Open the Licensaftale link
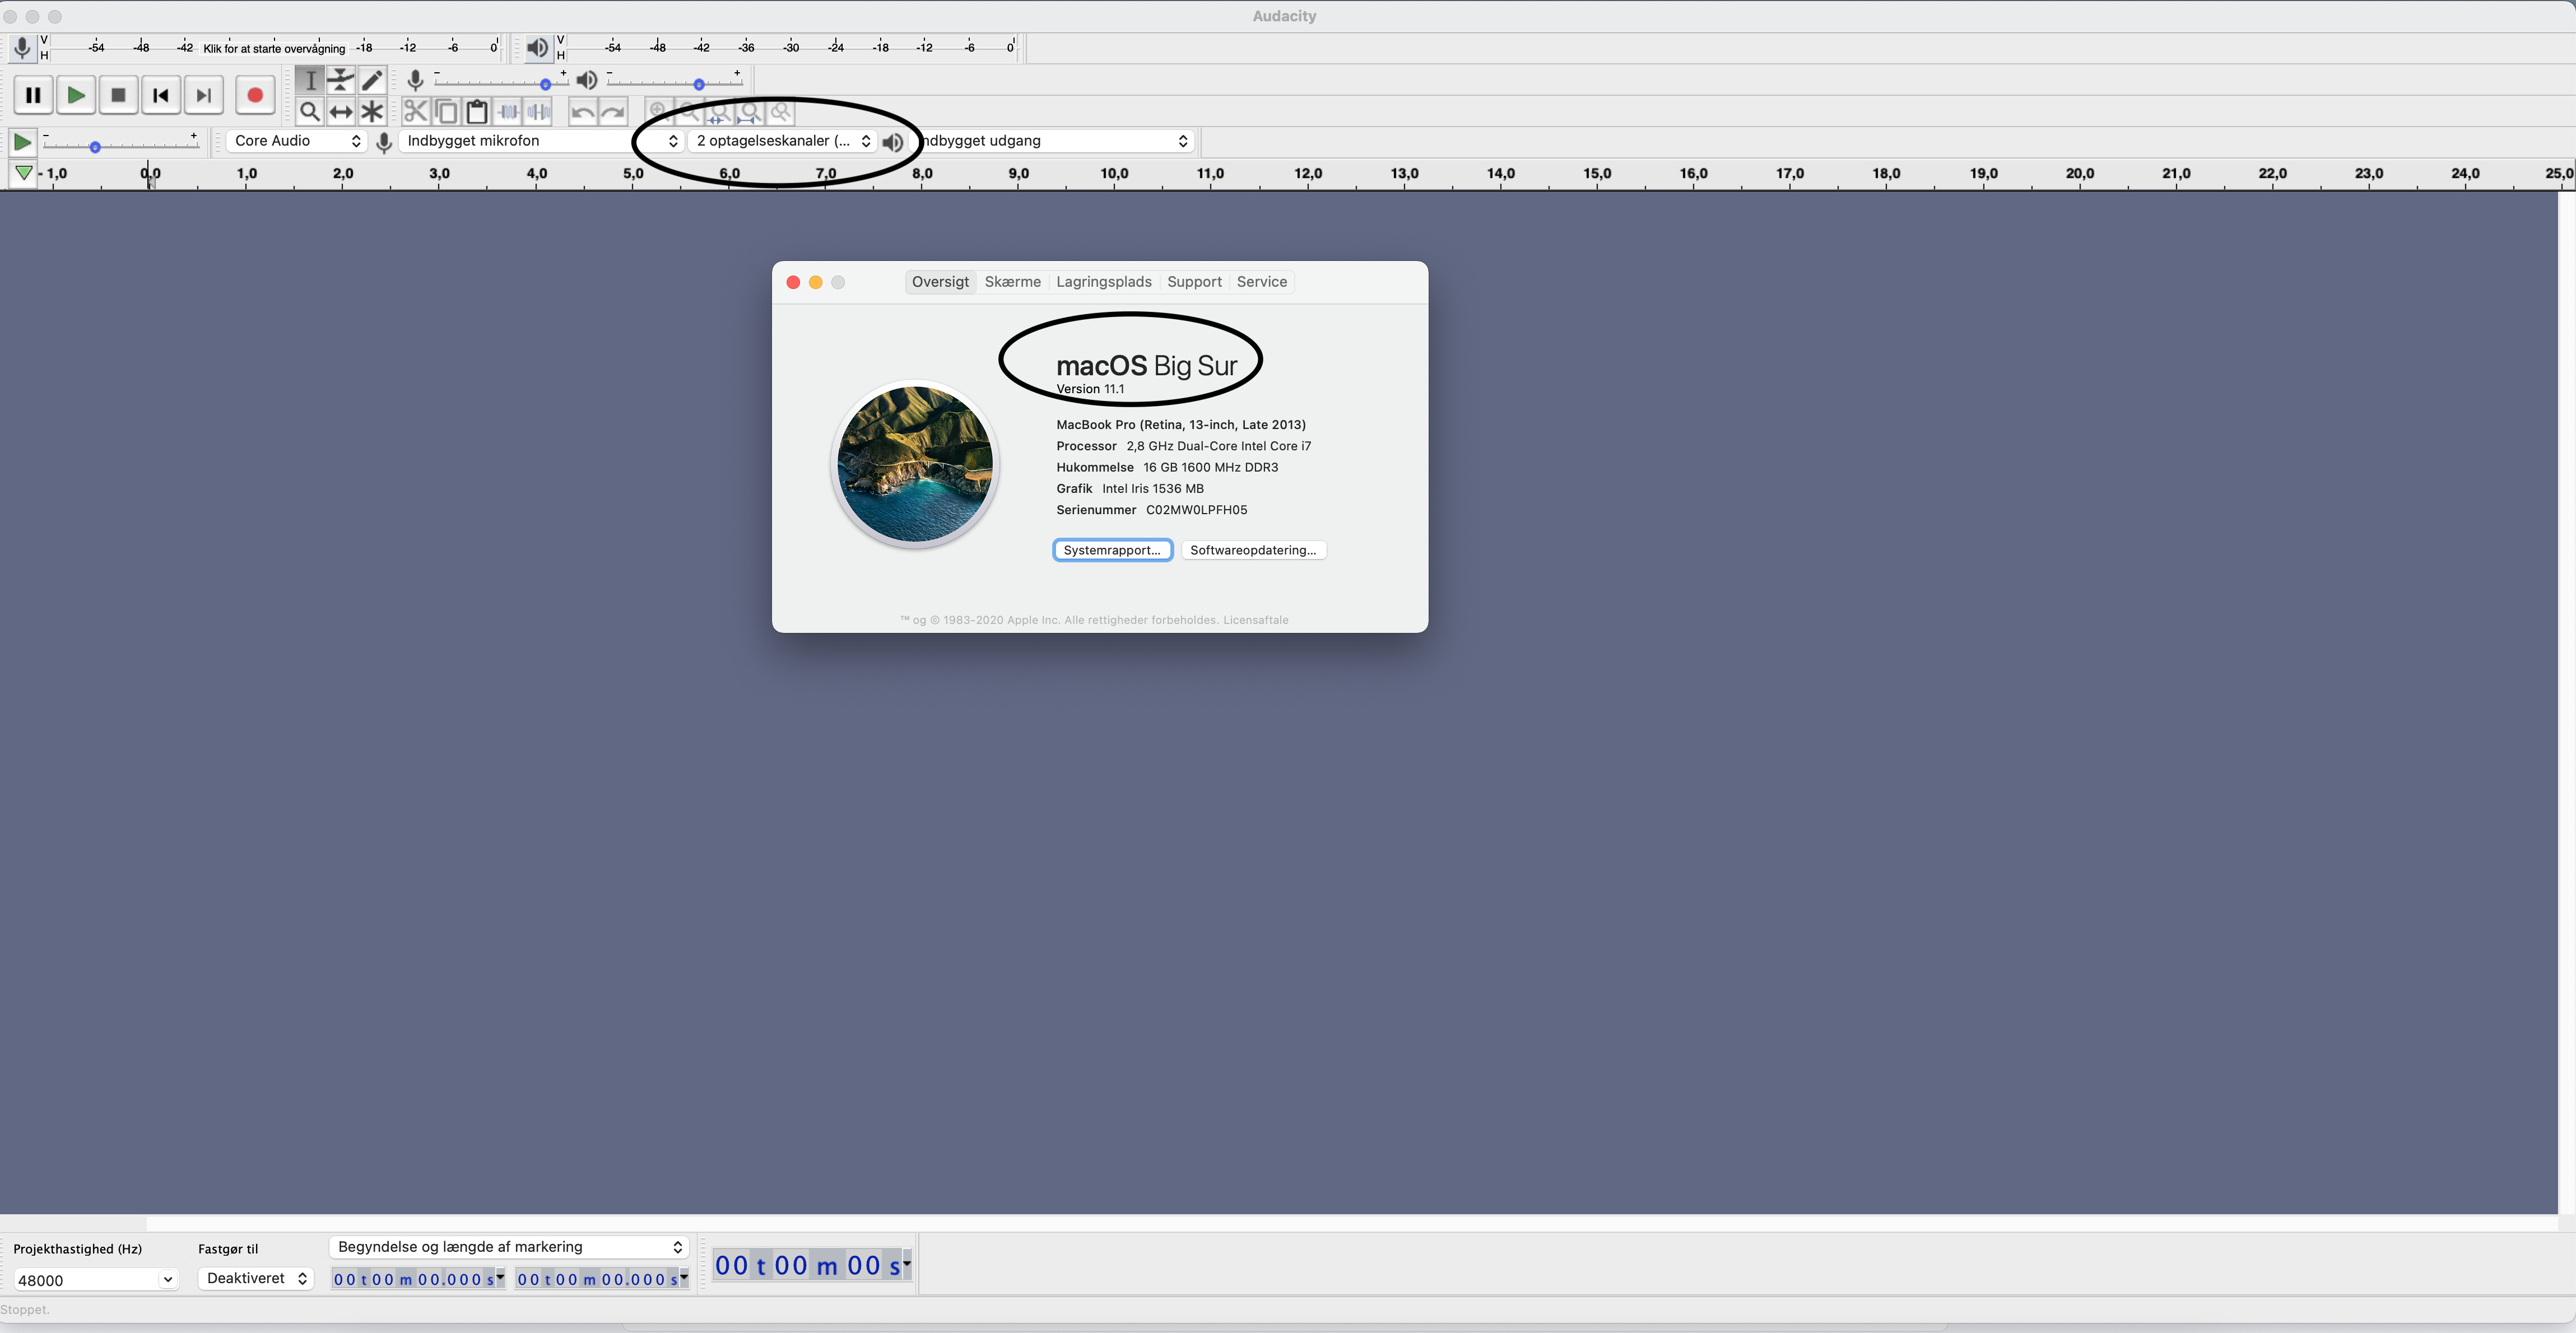 click(1255, 620)
